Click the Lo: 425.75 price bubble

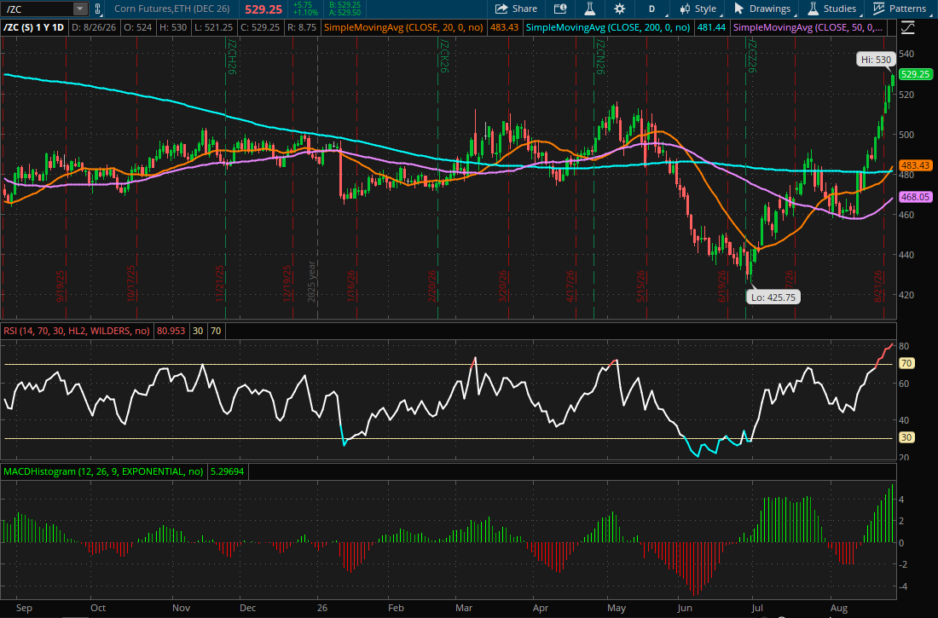pos(773,297)
